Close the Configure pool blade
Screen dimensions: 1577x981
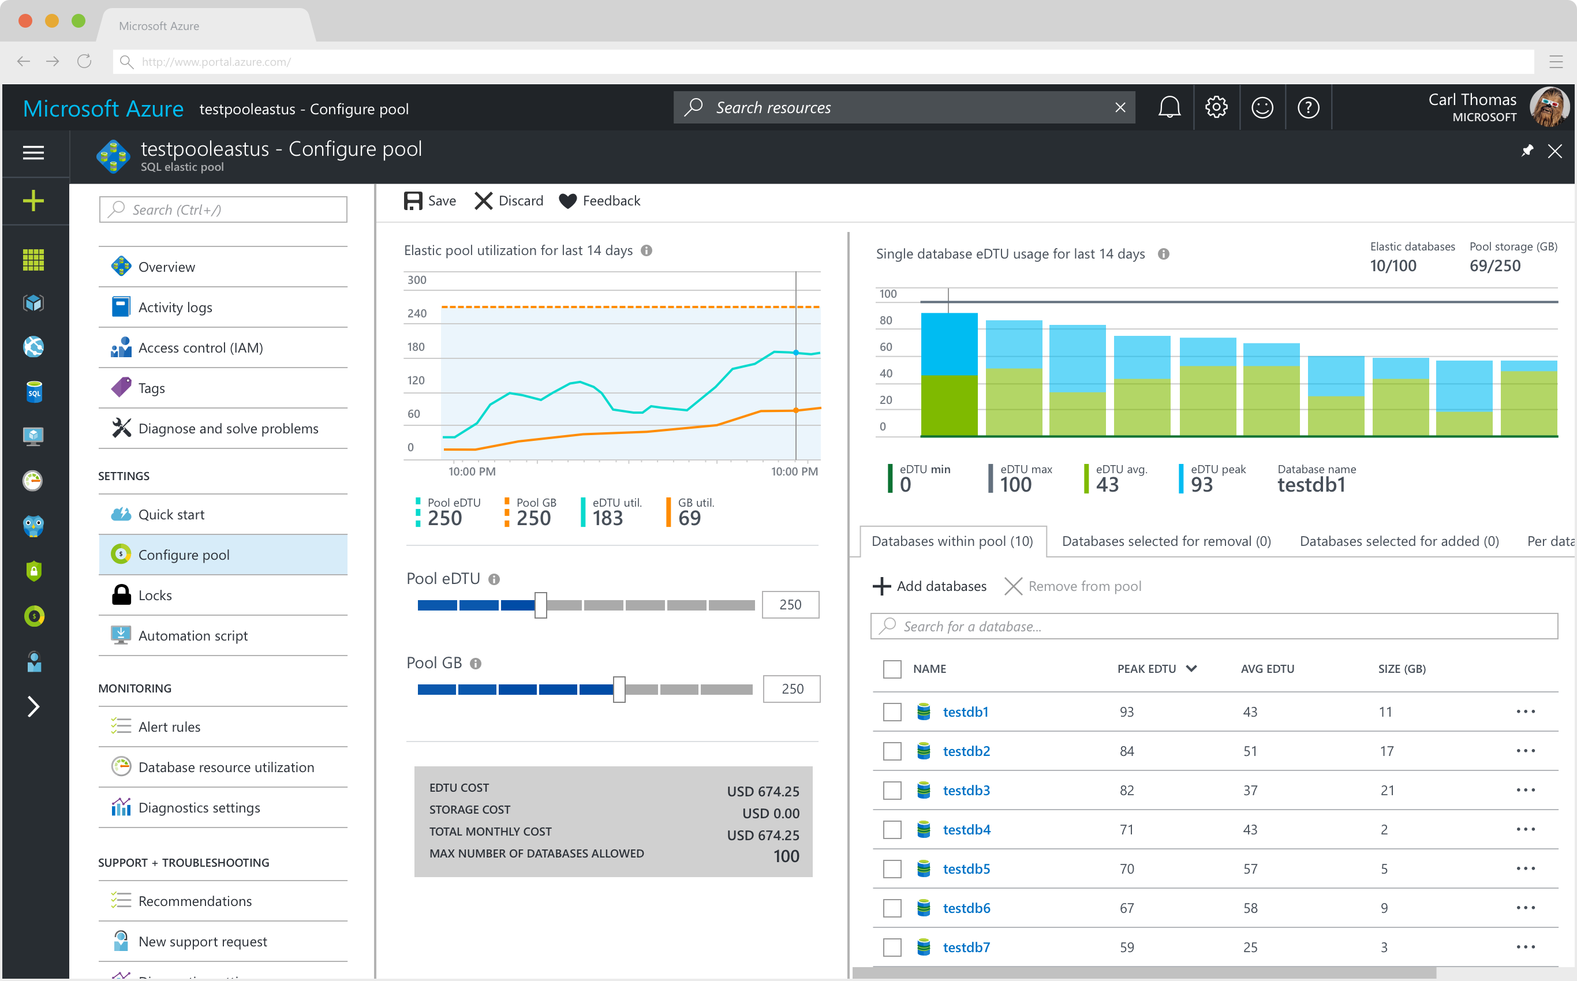point(1555,151)
